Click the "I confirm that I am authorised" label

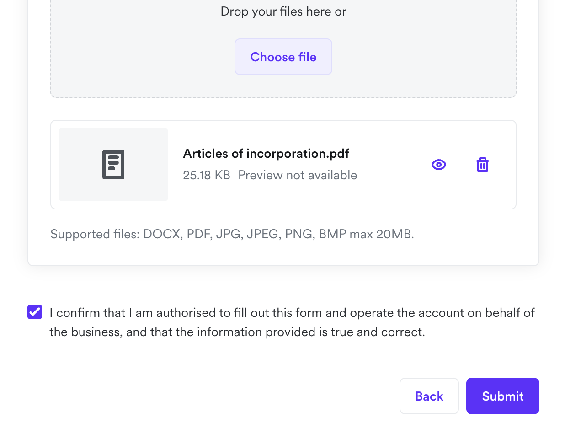point(137,313)
